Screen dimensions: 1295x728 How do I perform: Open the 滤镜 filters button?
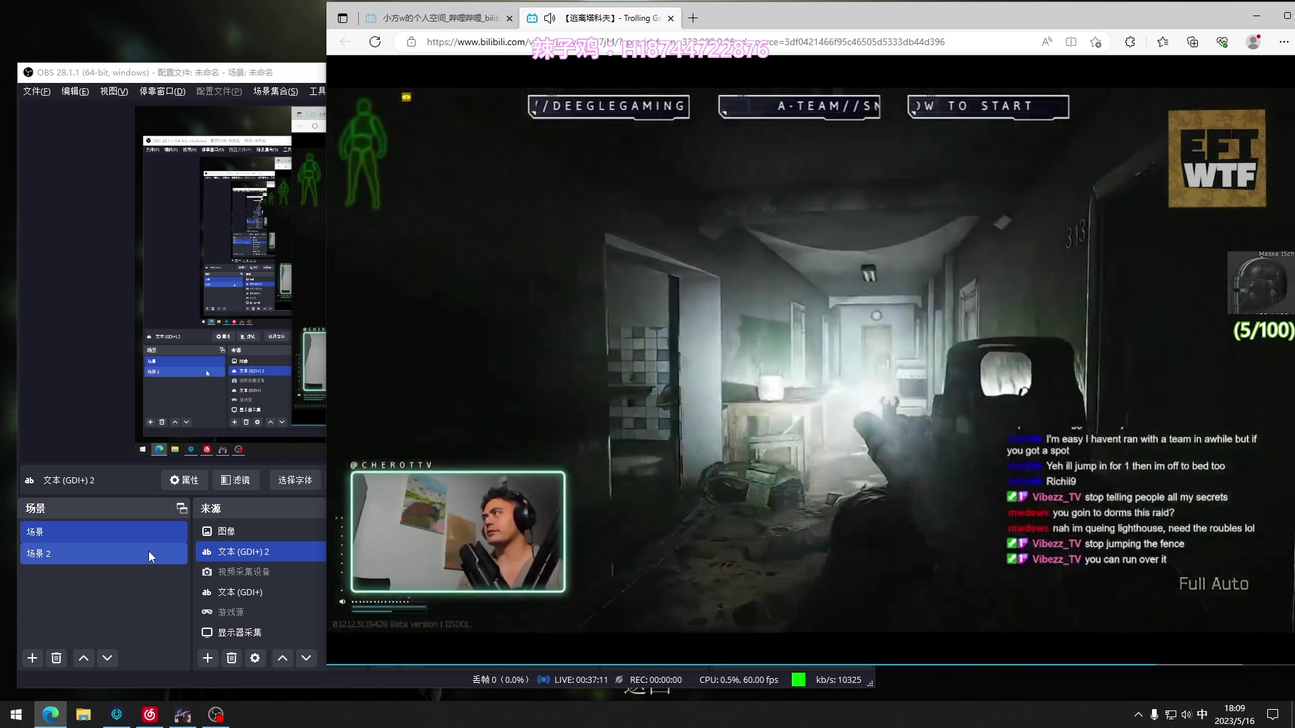[x=235, y=480]
